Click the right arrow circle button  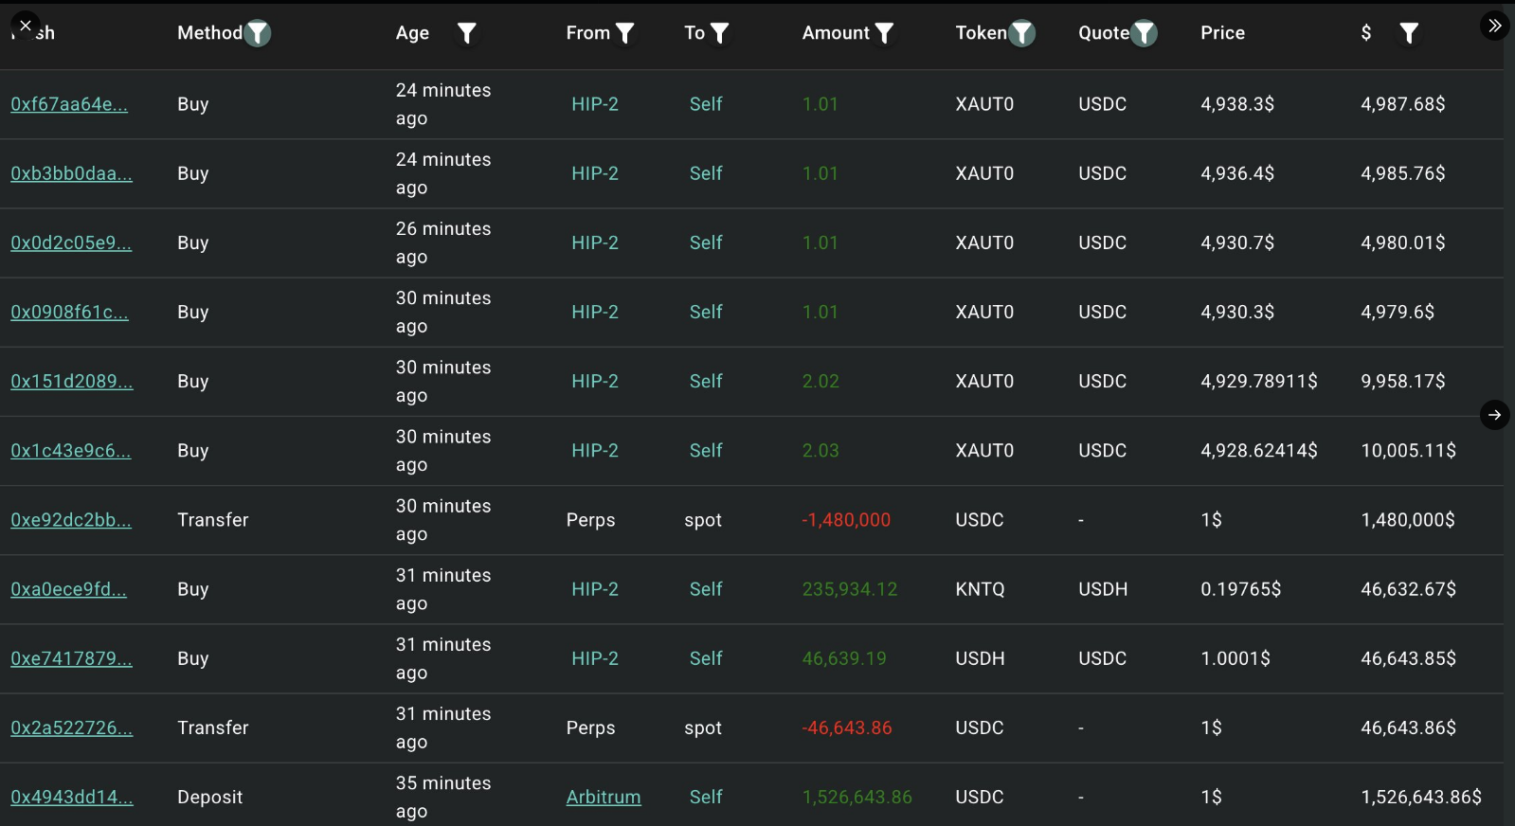(1494, 415)
